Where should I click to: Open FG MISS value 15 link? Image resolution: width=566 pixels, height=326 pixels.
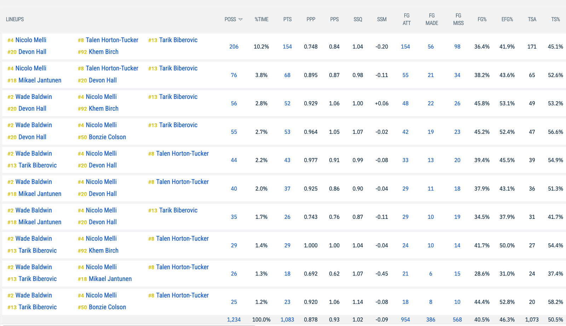457,274
